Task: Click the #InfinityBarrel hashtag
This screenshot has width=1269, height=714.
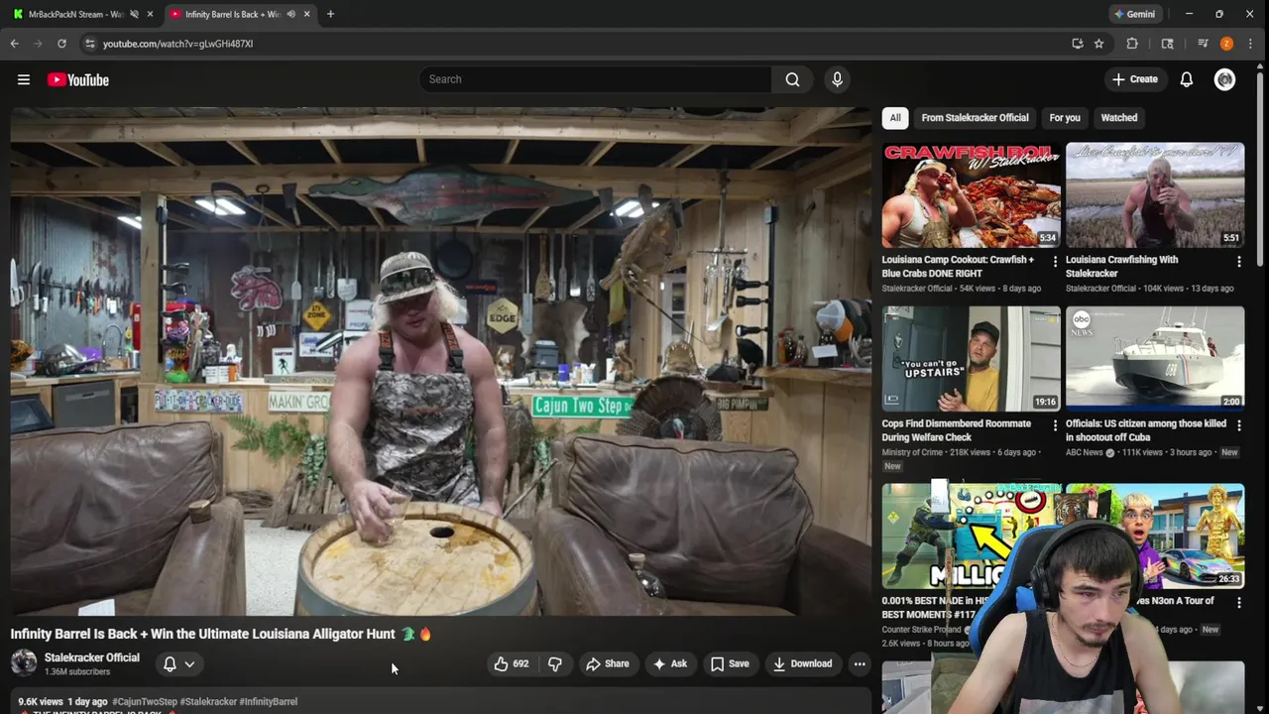Action: [x=268, y=702]
